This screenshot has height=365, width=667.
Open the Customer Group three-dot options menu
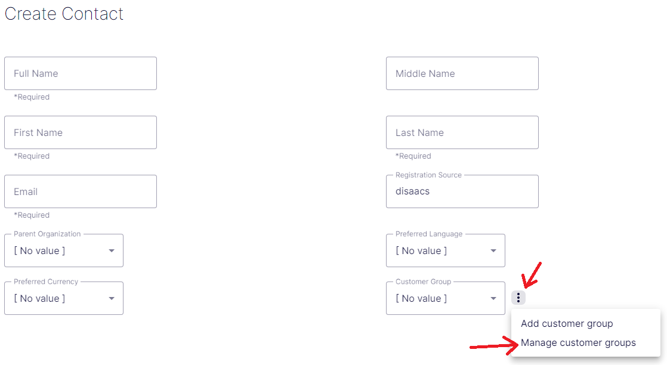point(518,298)
